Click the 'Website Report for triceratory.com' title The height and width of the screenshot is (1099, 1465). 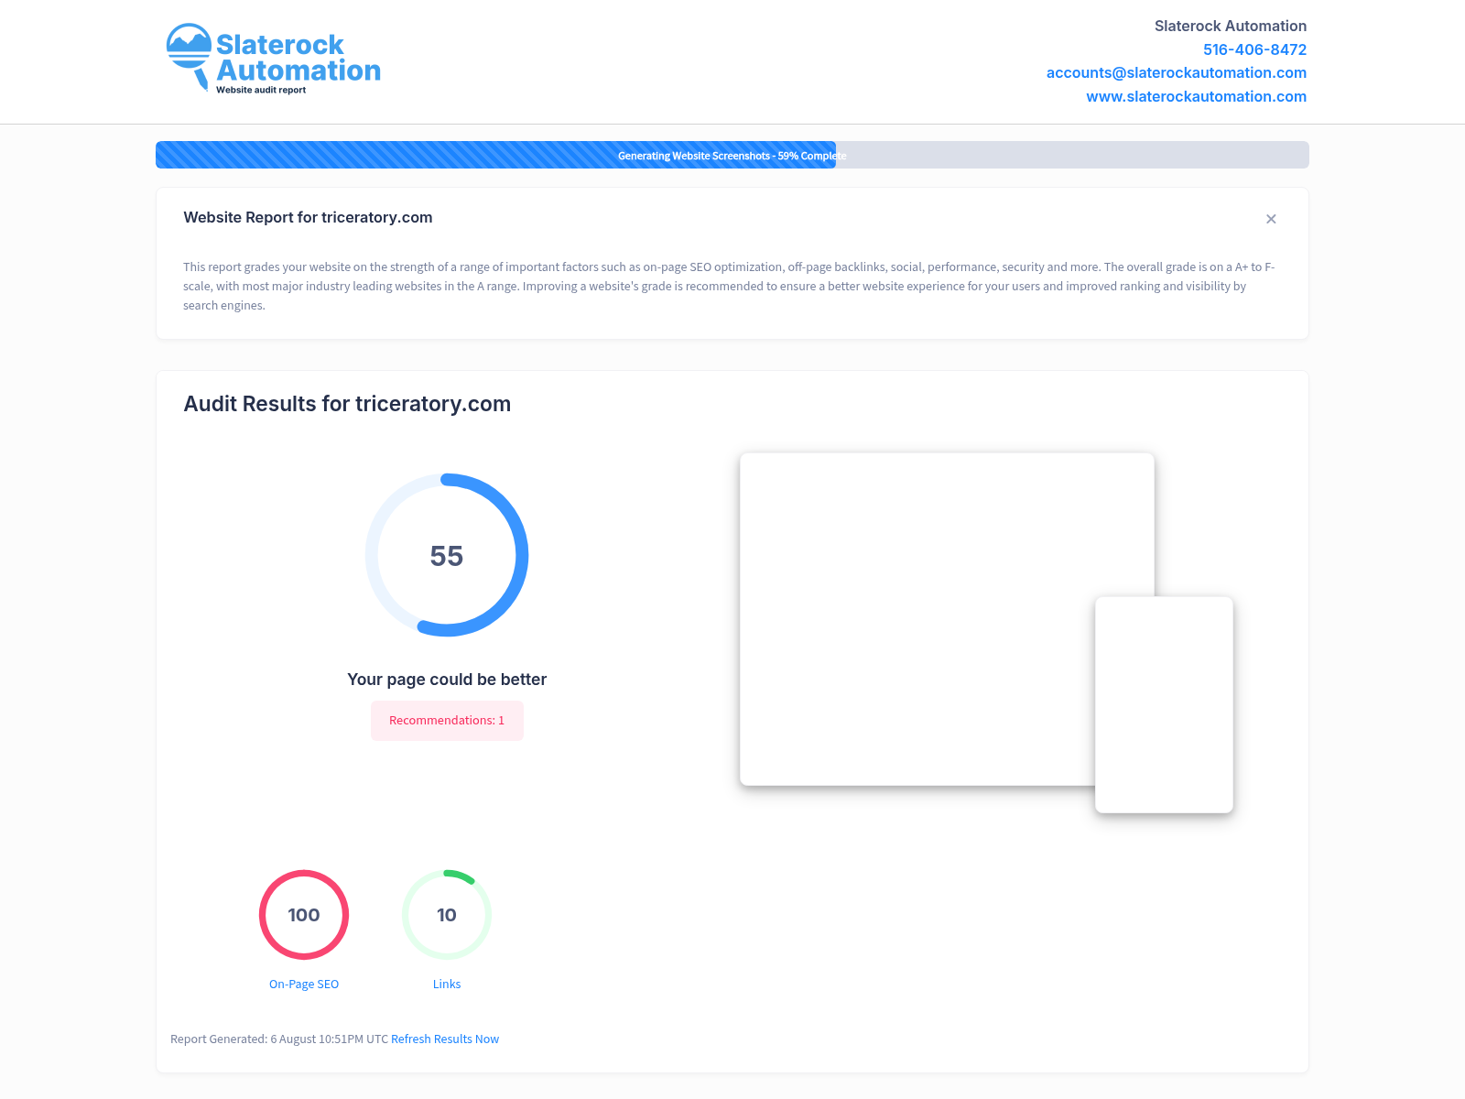tap(308, 218)
